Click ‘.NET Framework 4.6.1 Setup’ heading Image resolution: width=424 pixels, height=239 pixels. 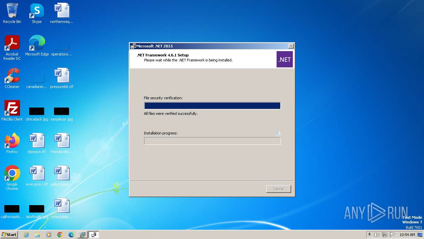(x=163, y=55)
